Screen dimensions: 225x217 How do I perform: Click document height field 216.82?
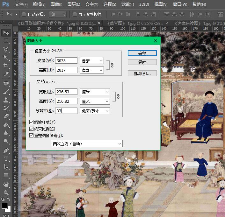click(66, 101)
